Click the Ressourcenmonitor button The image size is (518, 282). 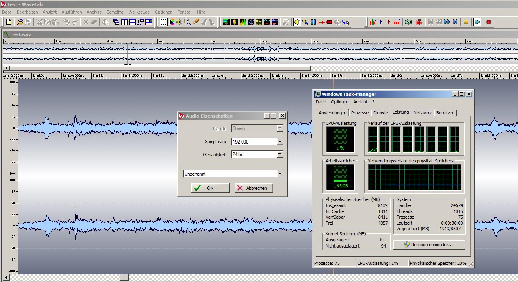pyautogui.click(x=429, y=245)
